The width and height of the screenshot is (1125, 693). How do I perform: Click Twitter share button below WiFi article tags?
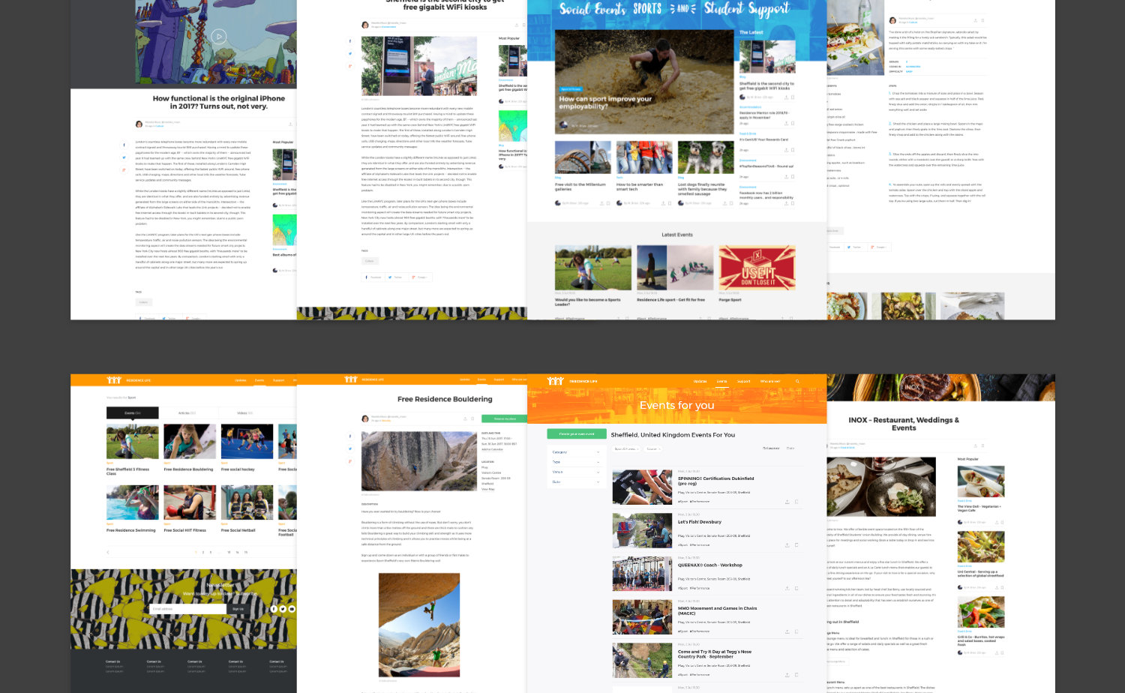tap(397, 277)
